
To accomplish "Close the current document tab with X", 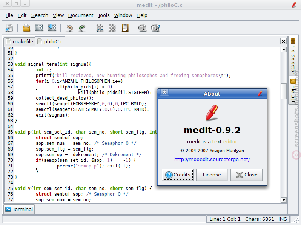I will click(x=283, y=41).
